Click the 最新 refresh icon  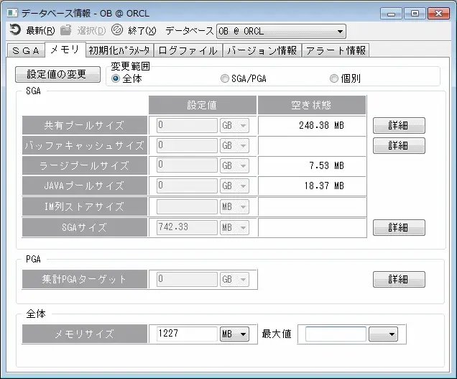click(x=15, y=30)
